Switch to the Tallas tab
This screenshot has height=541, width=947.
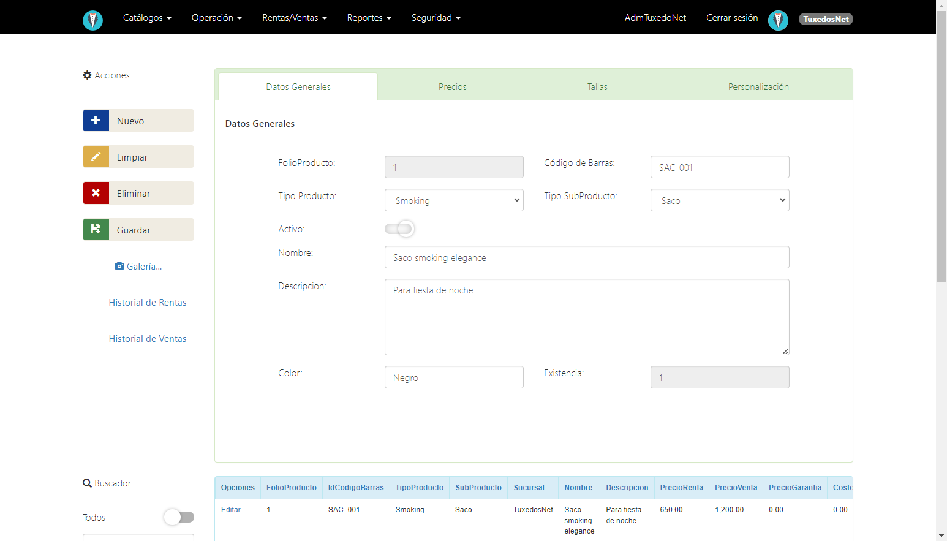[597, 87]
